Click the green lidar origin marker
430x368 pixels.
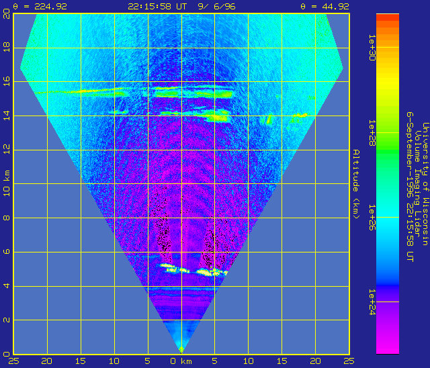point(181,350)
